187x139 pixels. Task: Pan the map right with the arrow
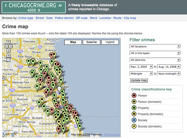[10, 46]
